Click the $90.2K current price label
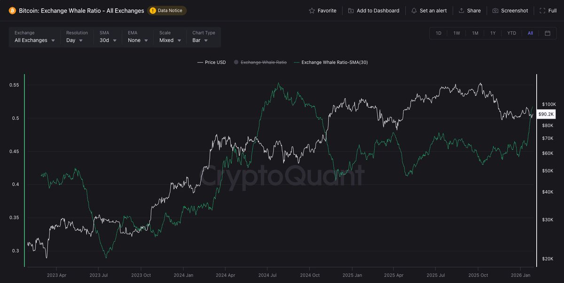 tap(546, 114)
